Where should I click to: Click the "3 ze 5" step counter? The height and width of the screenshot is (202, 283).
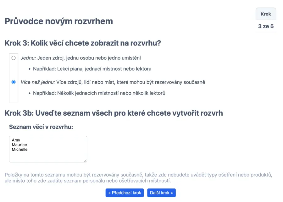pos(266,26)
